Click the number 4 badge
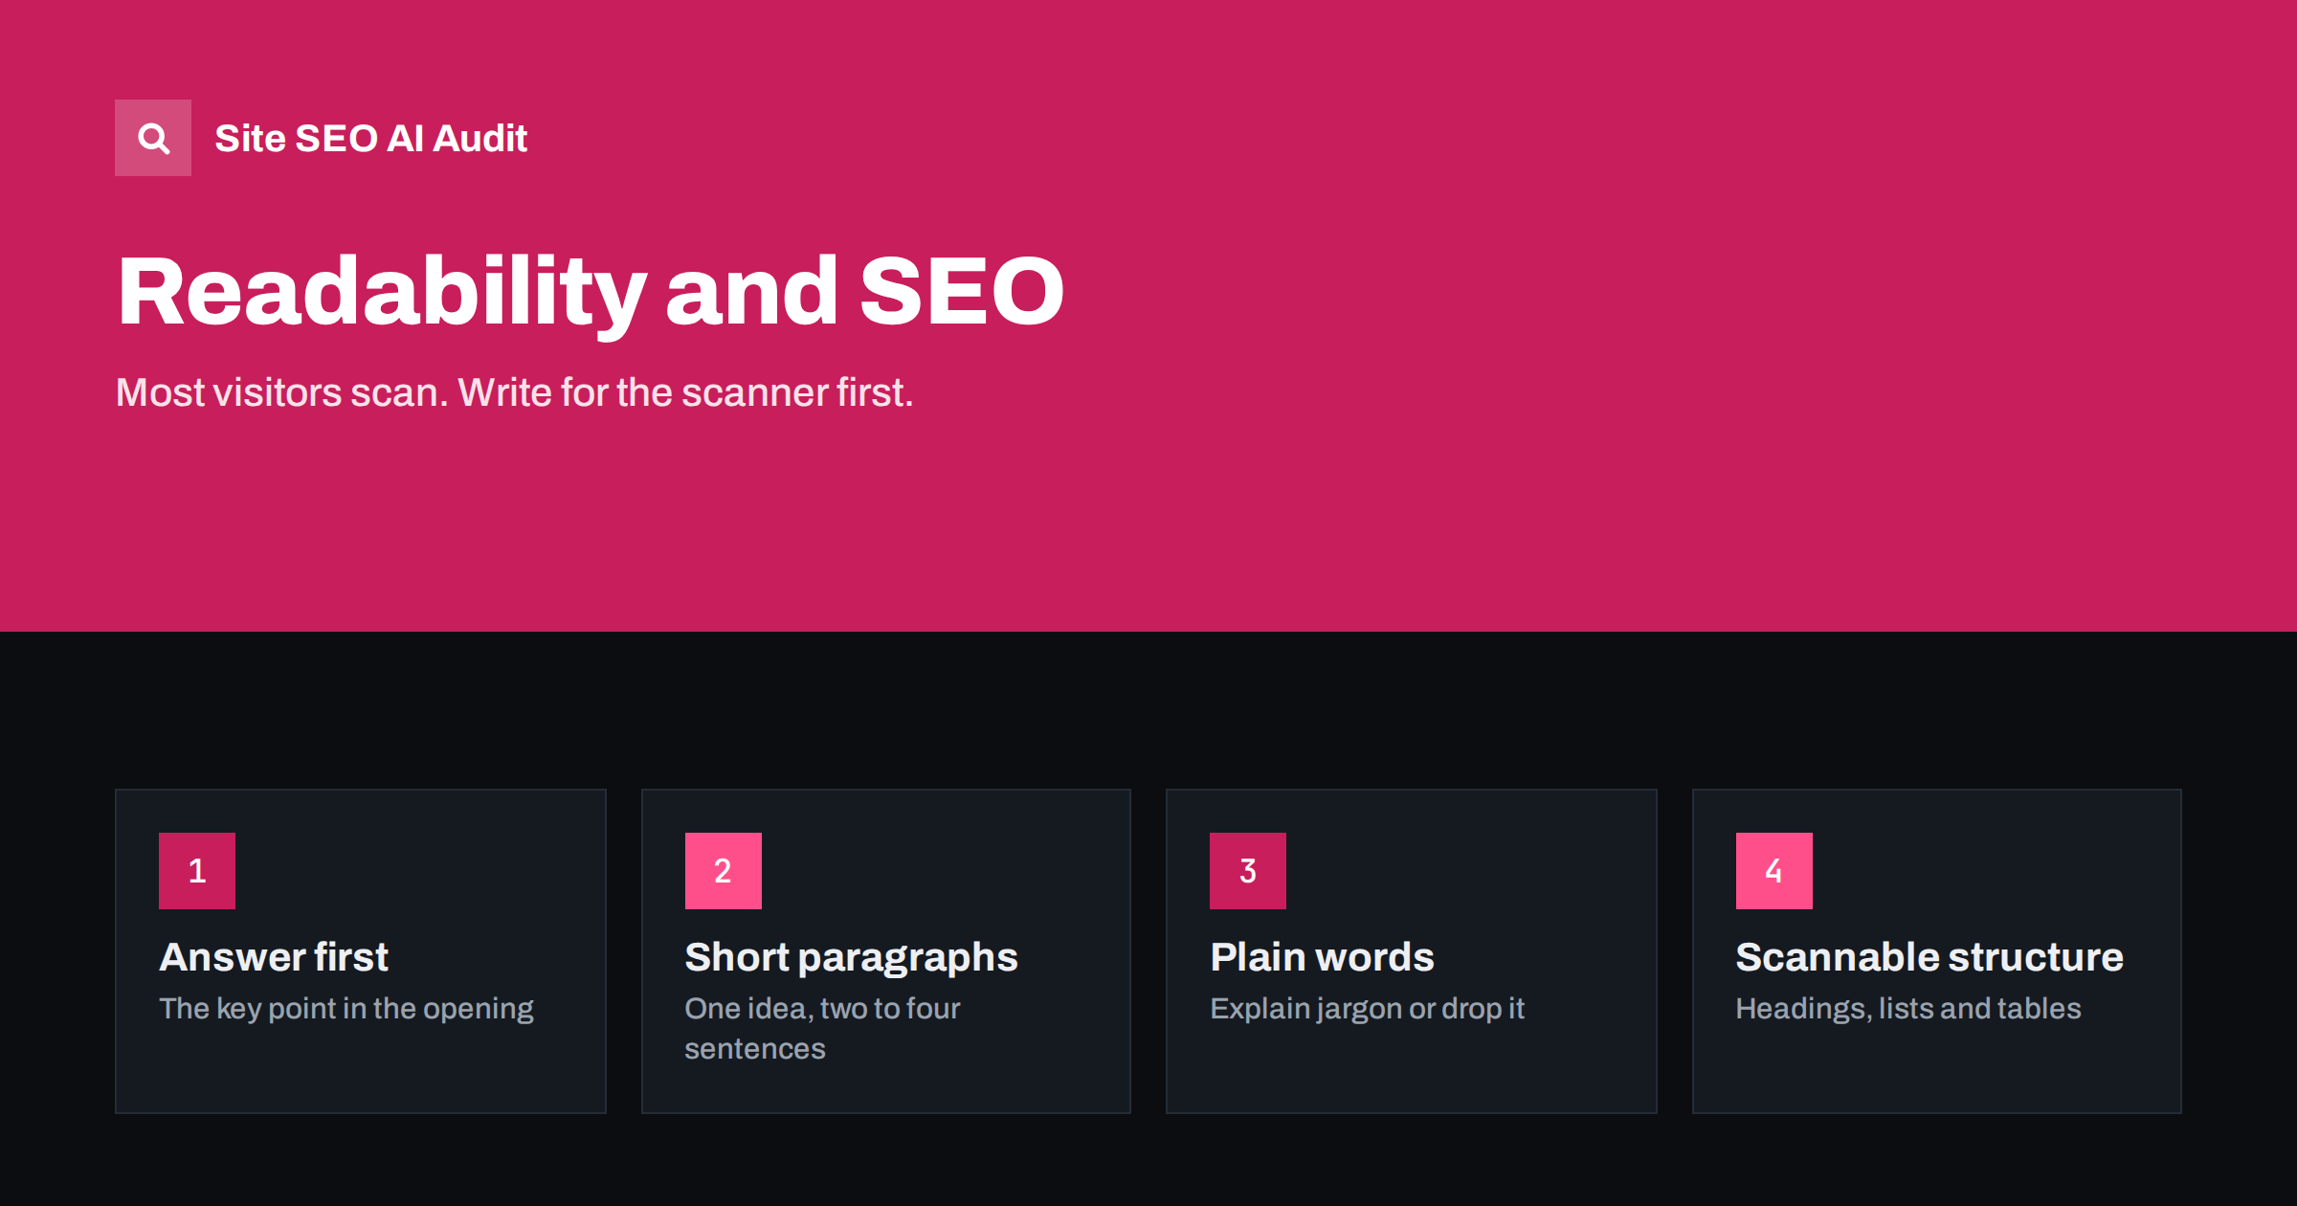 [1774, 871]
